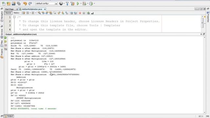Image resolution: width=210 pixels, height=118 pixels.
Task: Click the editor vertical scrollbar thumb
Action: click(202, 23)
